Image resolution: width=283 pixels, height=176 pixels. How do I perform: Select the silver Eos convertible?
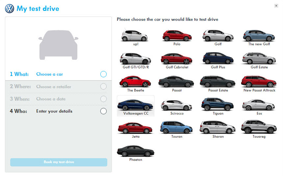[x=259, y=105]
